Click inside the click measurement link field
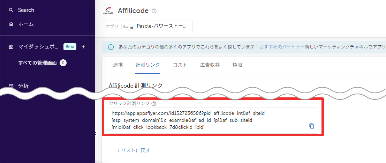Viewport: 386px width, 163px height. tap(213, 120)
